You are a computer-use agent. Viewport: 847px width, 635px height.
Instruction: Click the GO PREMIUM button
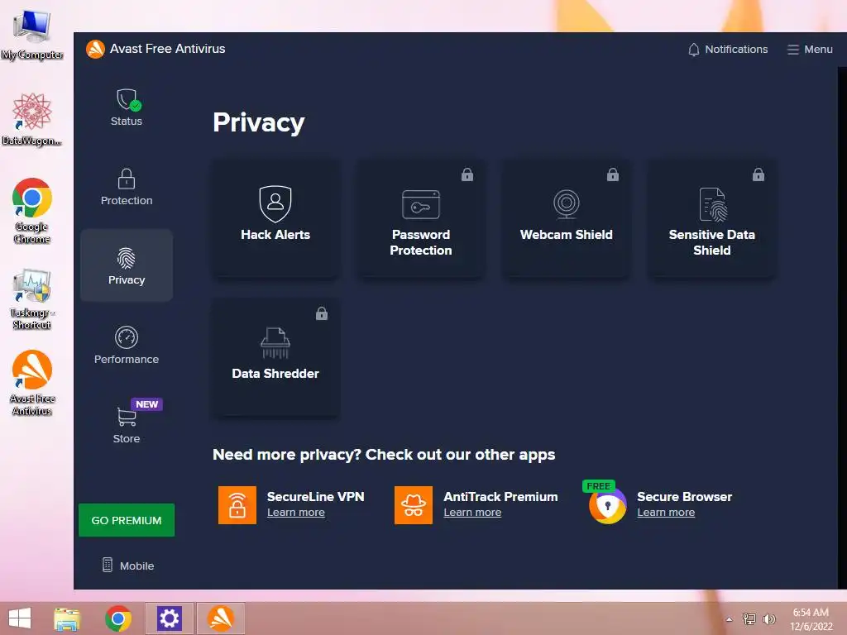click(127, 520)
